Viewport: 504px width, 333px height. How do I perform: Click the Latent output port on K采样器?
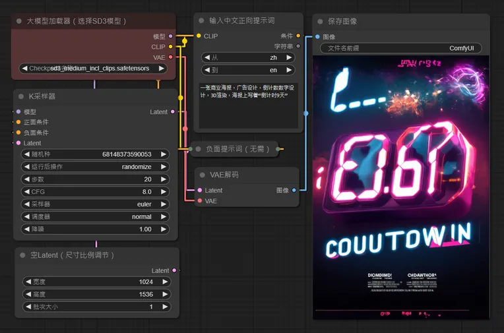173,112
